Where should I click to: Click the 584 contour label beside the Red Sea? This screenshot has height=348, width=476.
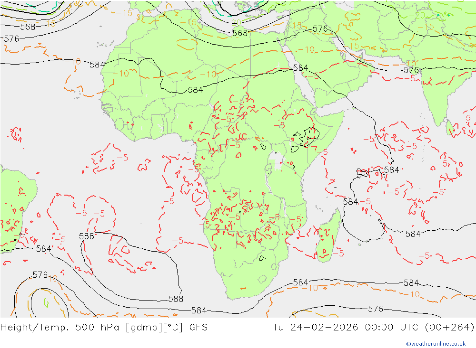[x=300, y=68]
